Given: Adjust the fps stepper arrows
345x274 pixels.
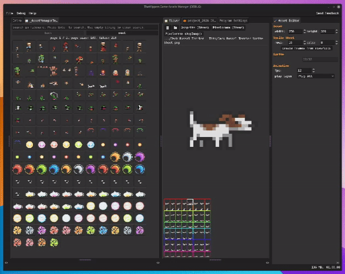Looking at the screenshot, I should point(314,70).
